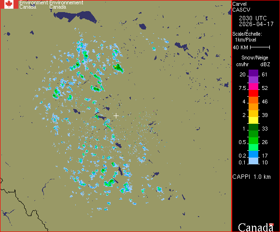Click the CAPPI 1.0 km label
Viewport: 280px width, 232px height.
[252, 177]
